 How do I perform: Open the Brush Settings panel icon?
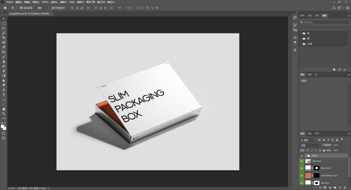295,25
